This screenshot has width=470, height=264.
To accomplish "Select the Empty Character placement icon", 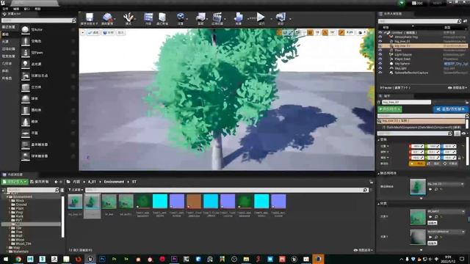I will click(x=26, y=41).
